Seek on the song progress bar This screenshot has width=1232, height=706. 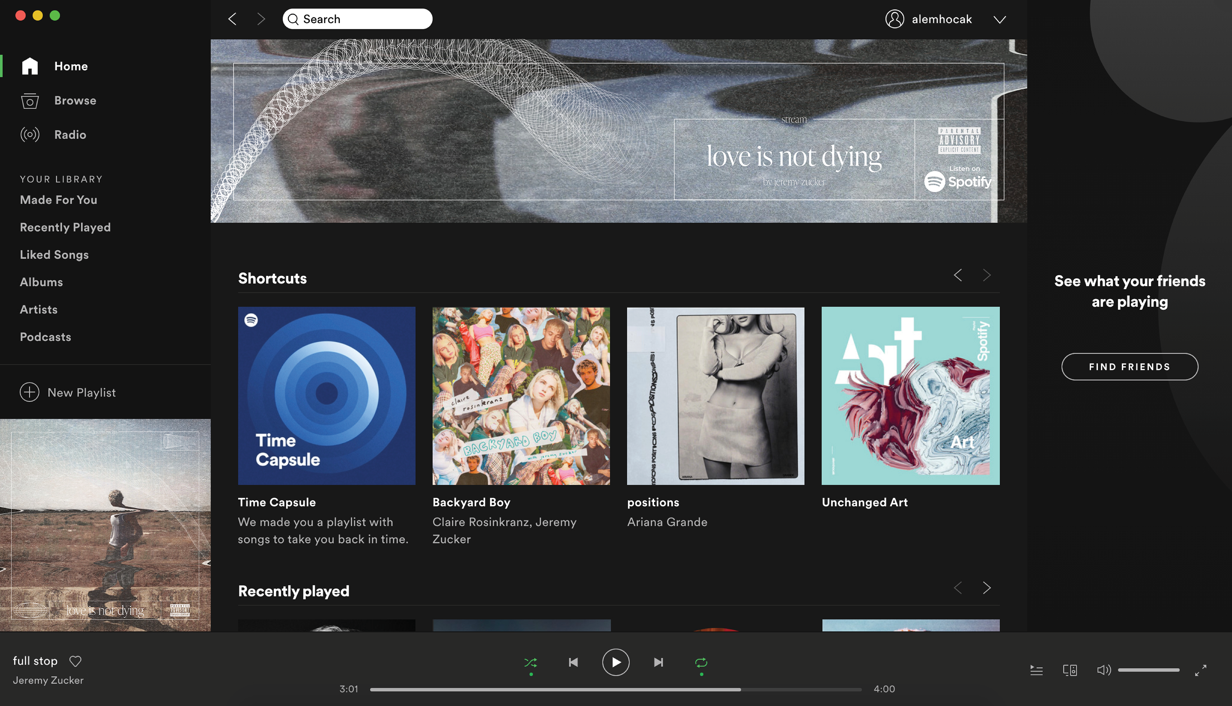click(615, 689)
